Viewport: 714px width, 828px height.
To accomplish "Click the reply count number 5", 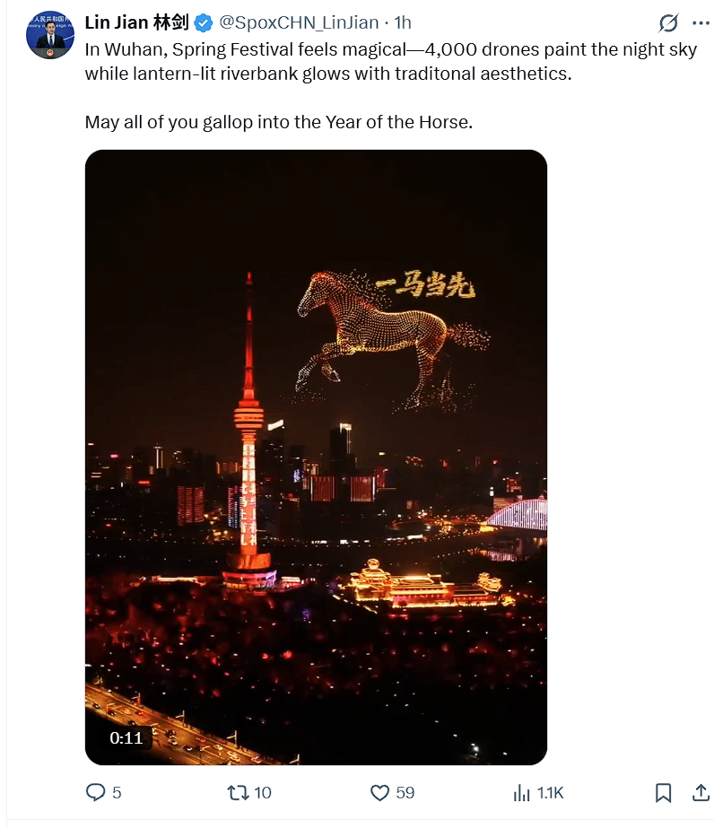I will click(117, 793).
